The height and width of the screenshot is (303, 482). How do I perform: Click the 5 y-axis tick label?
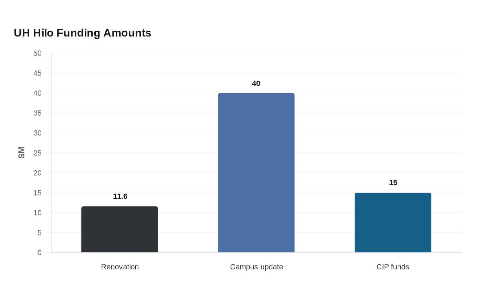[x=40, y=233]
